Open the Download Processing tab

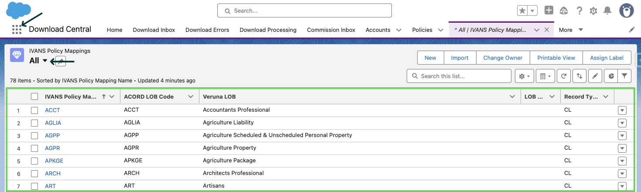pos(268,30)
